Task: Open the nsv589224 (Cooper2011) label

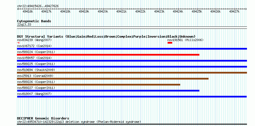Action: [36, 52]
